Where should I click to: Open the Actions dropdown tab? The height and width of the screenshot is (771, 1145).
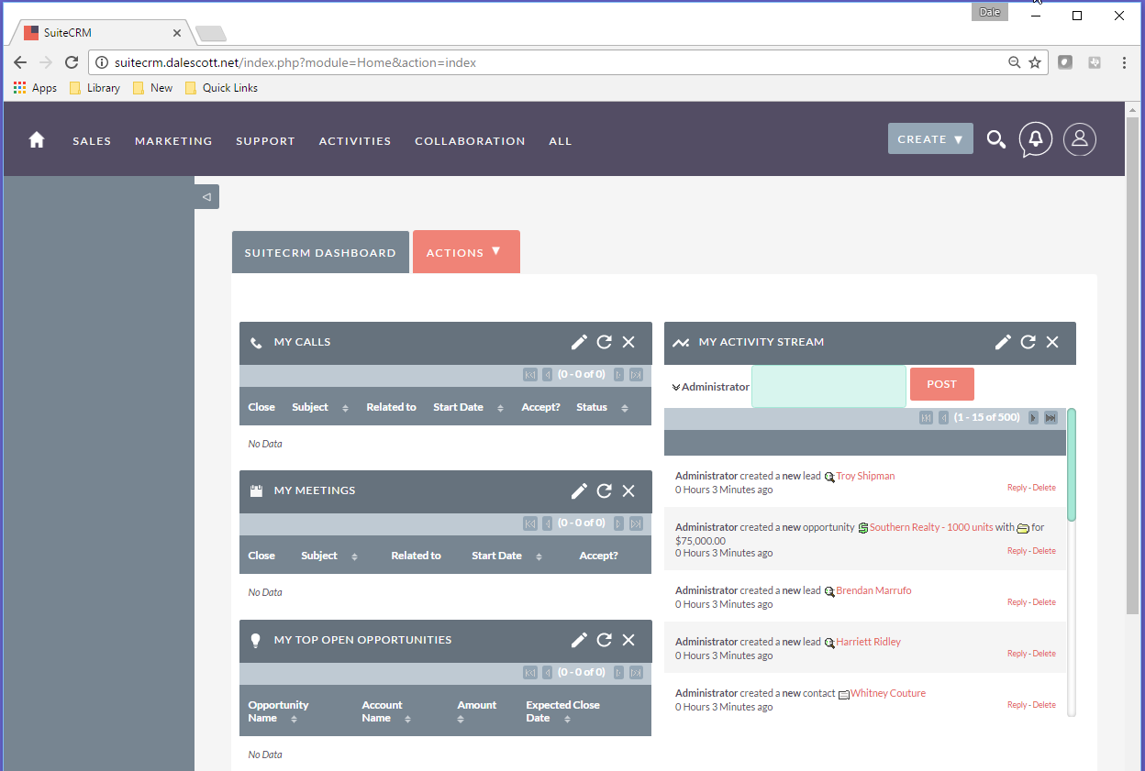pos(466,251)
